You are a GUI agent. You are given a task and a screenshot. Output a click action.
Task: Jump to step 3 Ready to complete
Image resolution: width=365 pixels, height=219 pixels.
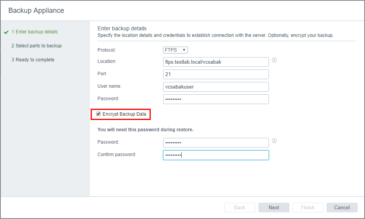[x=33, y=60]
